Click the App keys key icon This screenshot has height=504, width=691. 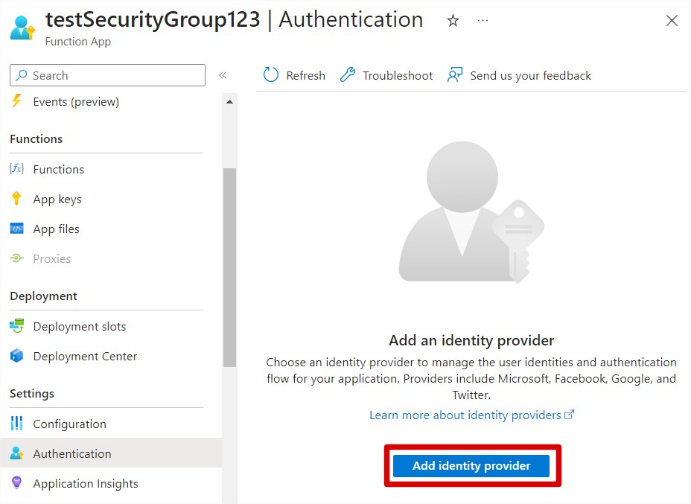16,199
